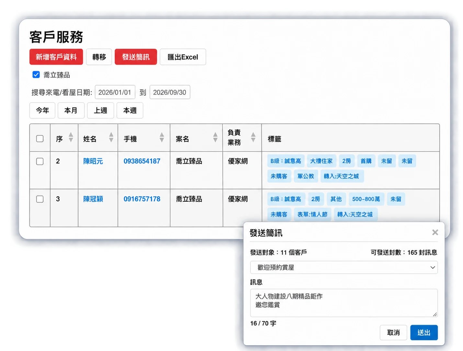Click phone number 0938654187
Image resolution: width=463 pixels, height=351 pixels.
[x=142, y=161]
